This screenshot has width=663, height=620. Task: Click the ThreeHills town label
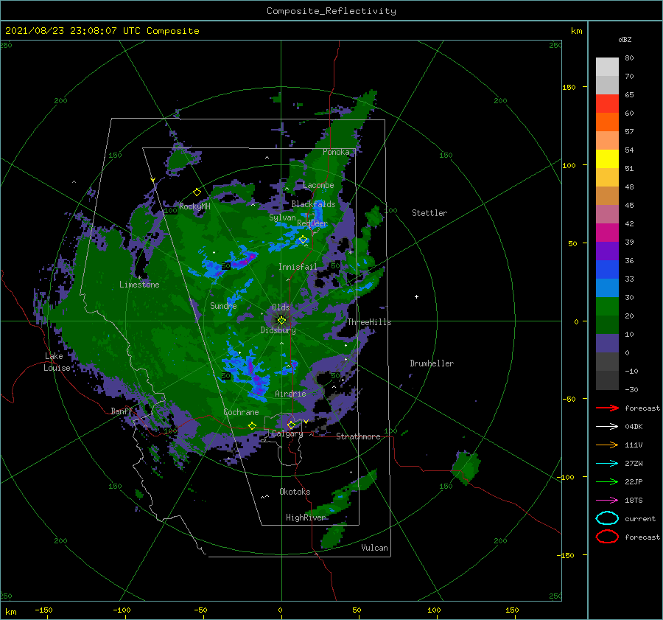[x=369, y=322]
